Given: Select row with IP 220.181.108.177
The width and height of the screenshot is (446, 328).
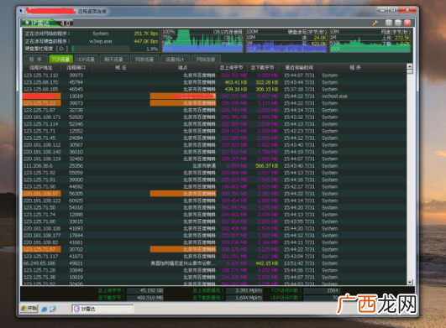Looking at the screenshot, I should (x=214, y=236).
